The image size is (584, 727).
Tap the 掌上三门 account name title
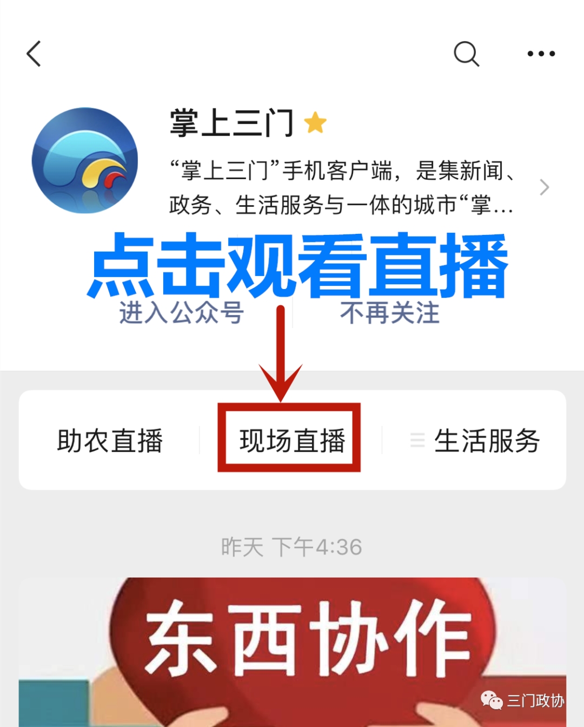pos(232,122)
